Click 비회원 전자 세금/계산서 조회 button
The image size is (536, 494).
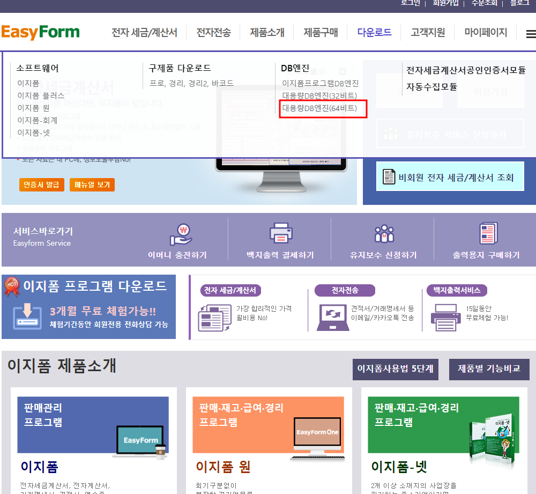coord(450,176)
